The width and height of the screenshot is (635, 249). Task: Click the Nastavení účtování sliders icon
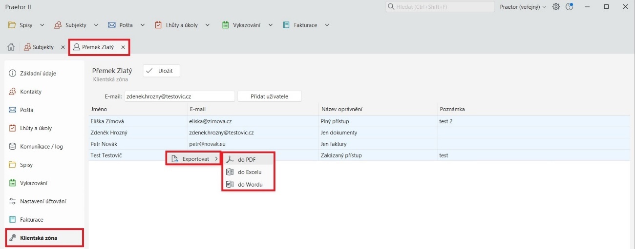point(13,201)
